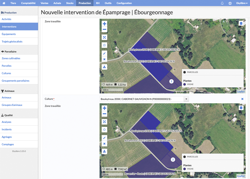Remove the Bouleytreau 2008 culture row
The height and width of the screenshot is (179, 250).
(x=242, y=99)
